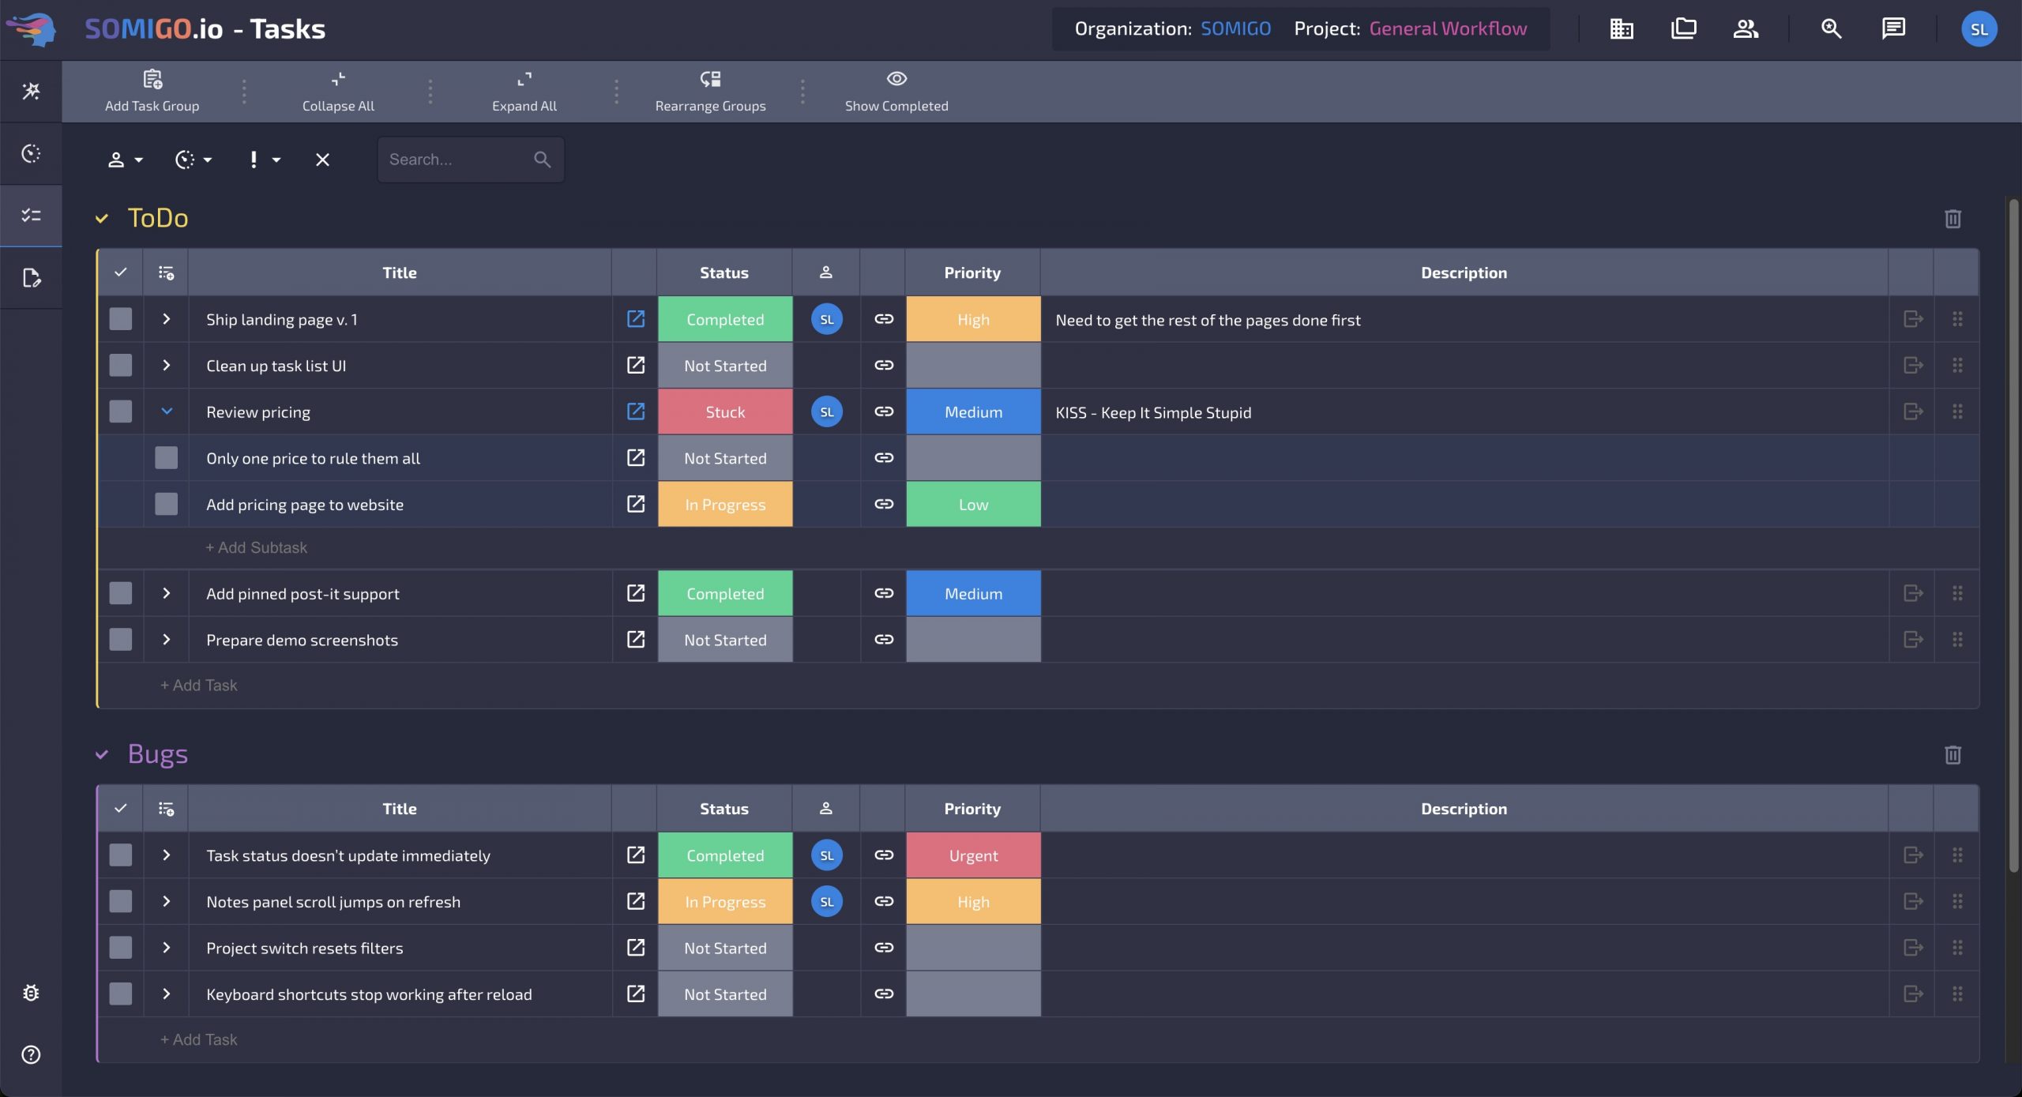Click link icon on Review pricing row
The width and height of the screenshot is (2022, 1097).
884,411
